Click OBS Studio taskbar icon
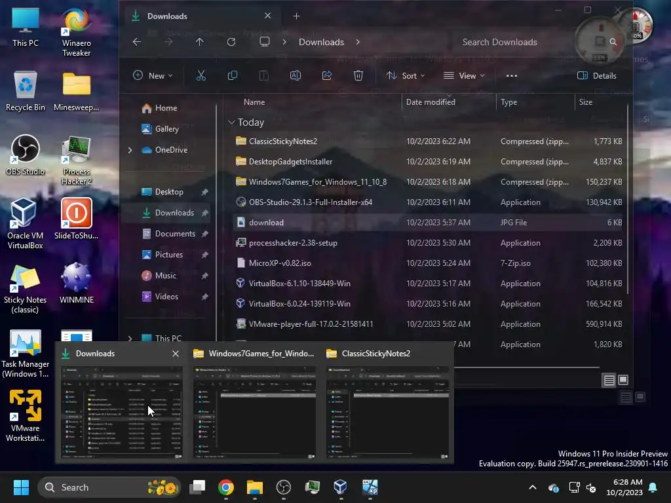This screenshot has width=671, height=503. 283,487
